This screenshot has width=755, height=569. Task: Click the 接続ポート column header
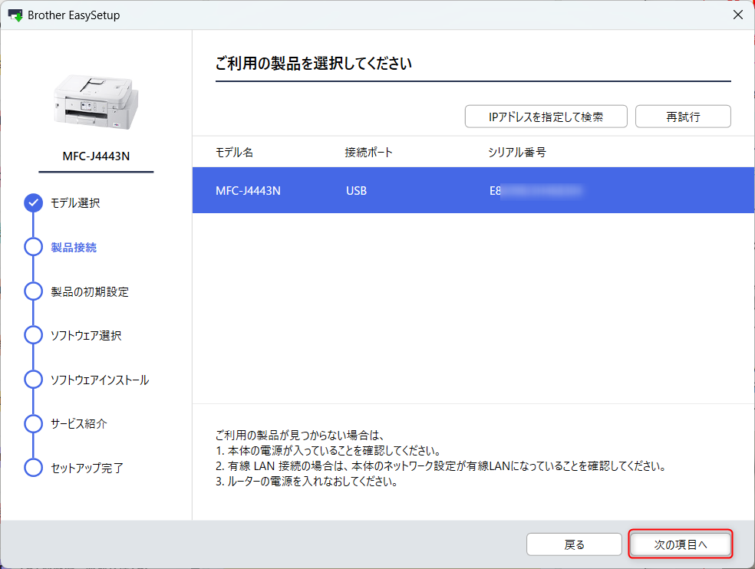point(369,152)
